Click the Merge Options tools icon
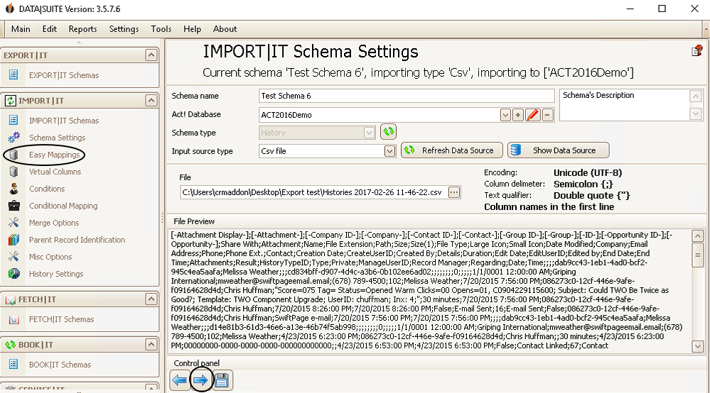Viewport: 710px width, 393px height. coord(14,222)
